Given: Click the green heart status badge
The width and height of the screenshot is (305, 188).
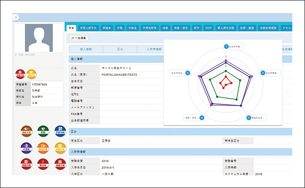Looking at the screenshot, I should (x=43, y=131).
